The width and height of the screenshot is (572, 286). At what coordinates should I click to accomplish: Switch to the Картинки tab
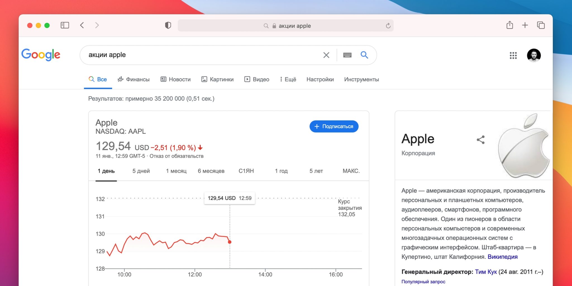pyautogui.click(x=218, y=79)
